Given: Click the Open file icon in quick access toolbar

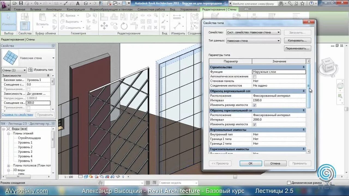Looking at the screenshot, I should 14,3.
